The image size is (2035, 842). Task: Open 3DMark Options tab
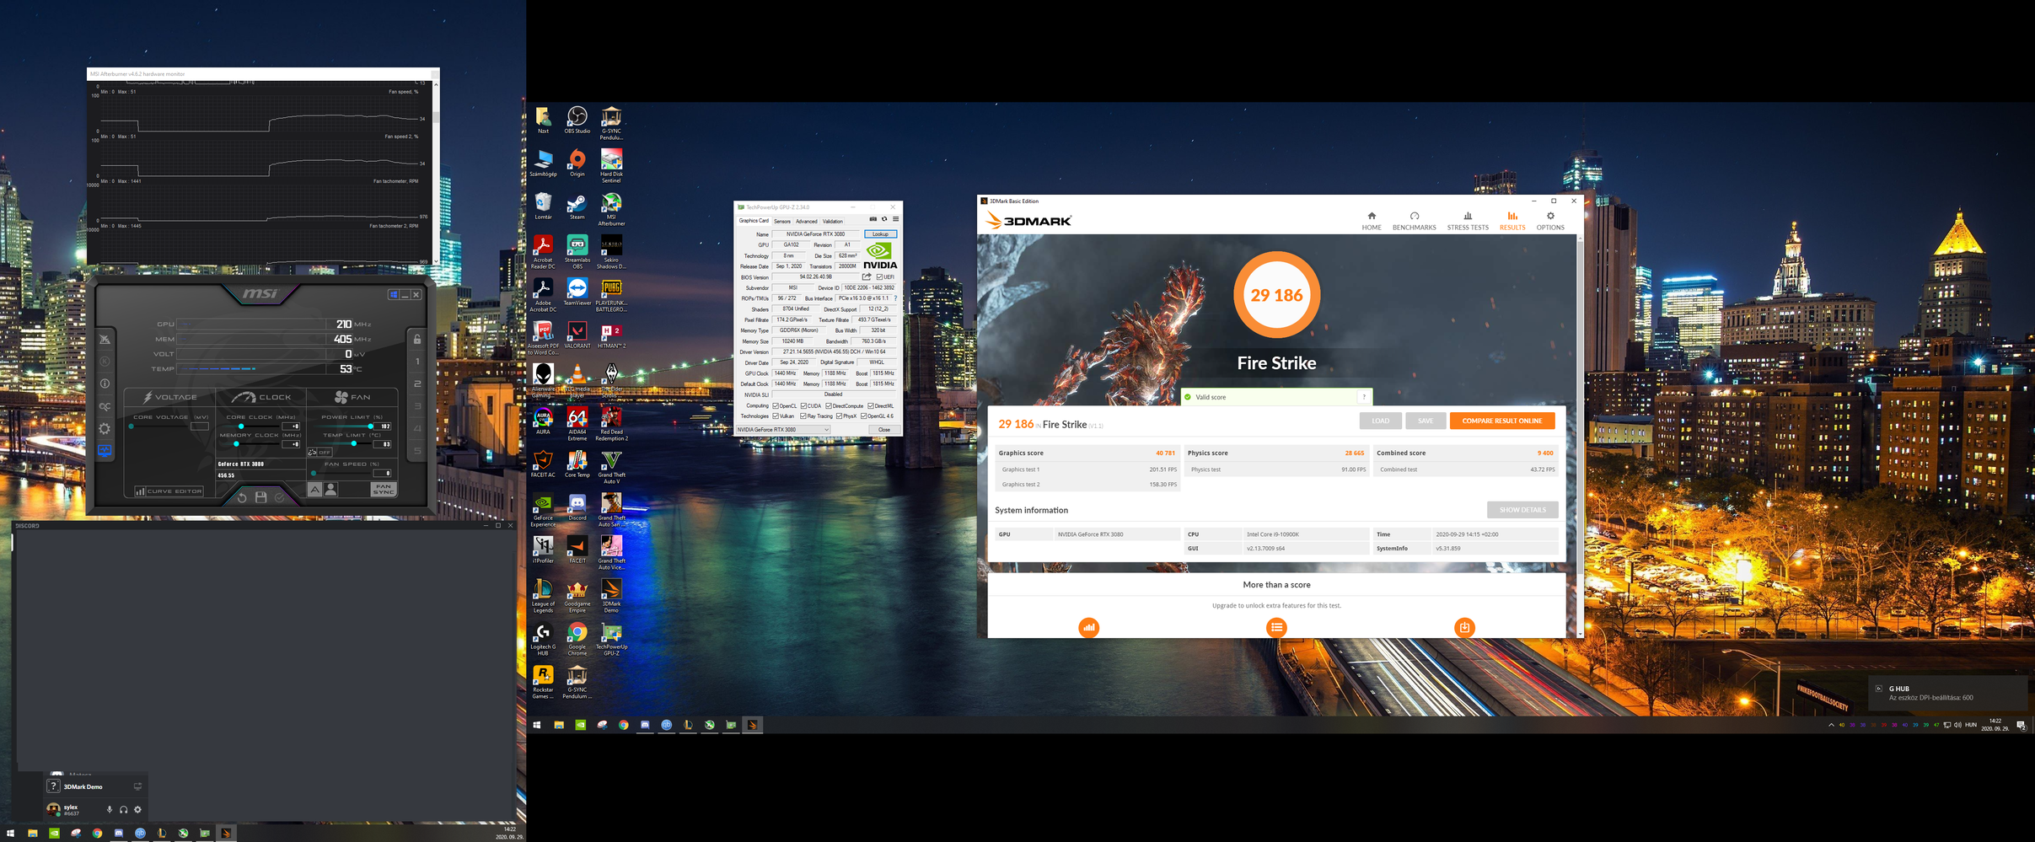pyautogui.click(x=1549, y=221)
